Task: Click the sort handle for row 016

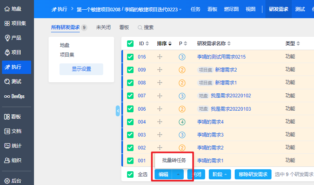Action: (159, 57)
